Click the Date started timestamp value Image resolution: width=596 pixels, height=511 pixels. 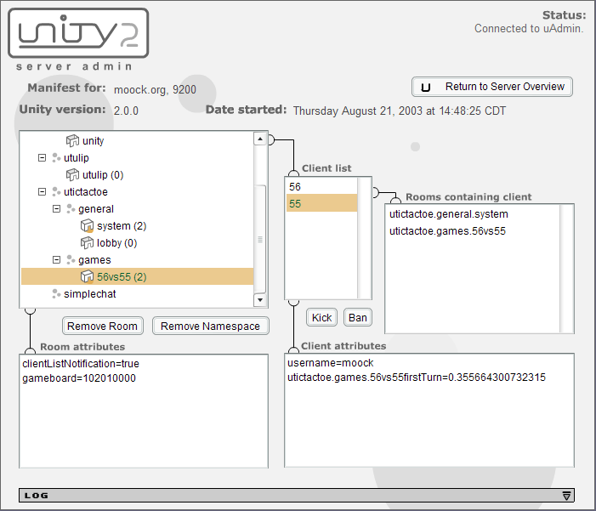coord(400,111)
